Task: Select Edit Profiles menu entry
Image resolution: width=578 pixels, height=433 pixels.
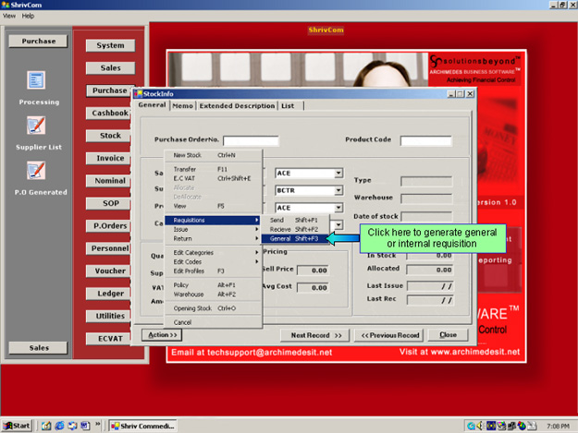Action: point(213,271)
